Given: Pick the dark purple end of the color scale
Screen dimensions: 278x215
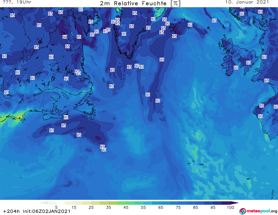Looking at the screenshot, I should (x=234, y=203).
